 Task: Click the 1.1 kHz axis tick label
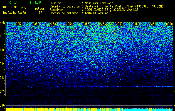[x=2, y=36]
